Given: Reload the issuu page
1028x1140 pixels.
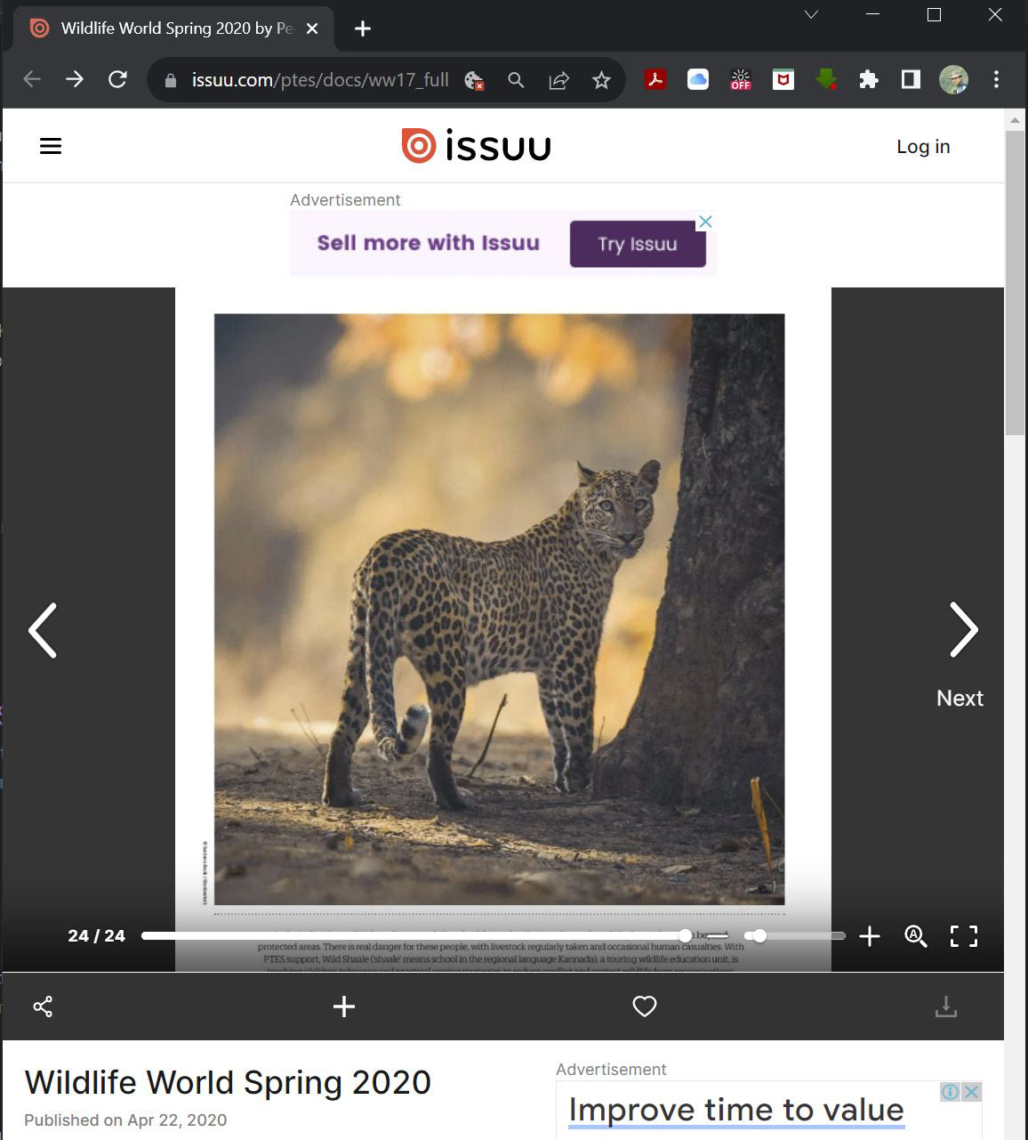Looking at the screenshot, I should click(x=117, y=79).
